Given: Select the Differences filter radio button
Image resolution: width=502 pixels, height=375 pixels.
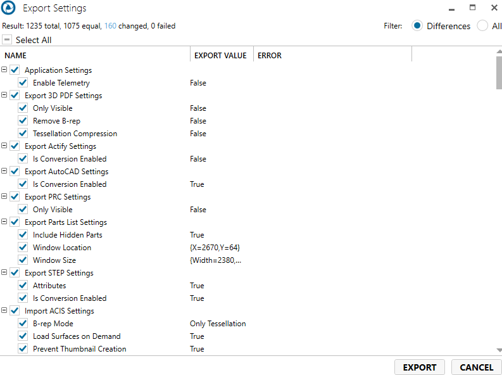Looking at the screenshot, I should (x=417, y=26).
